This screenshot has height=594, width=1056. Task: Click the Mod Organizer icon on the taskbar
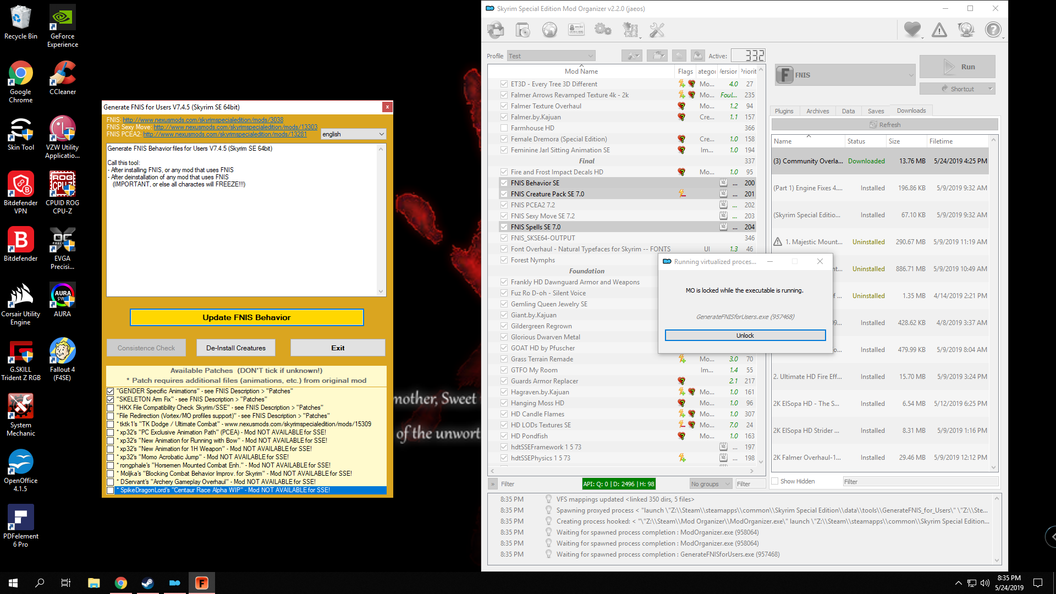click(x=174, y=583)
